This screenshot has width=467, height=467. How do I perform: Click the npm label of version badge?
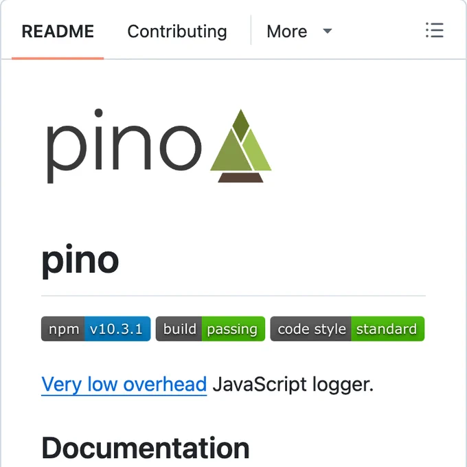pos(63,329)
